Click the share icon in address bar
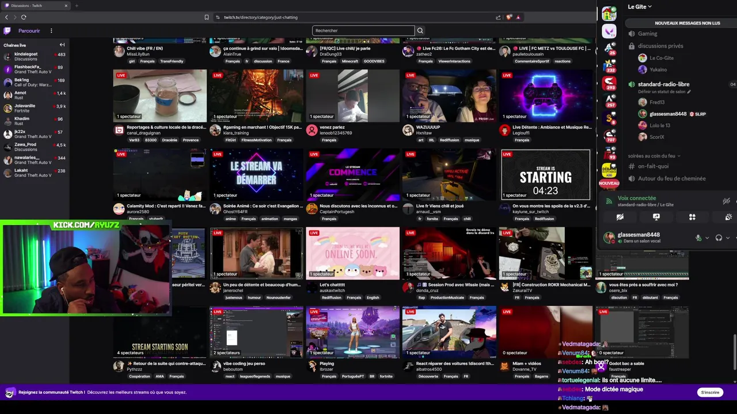Image resolution: width=737 pixels, height=414 pixels. coord(498,17)
